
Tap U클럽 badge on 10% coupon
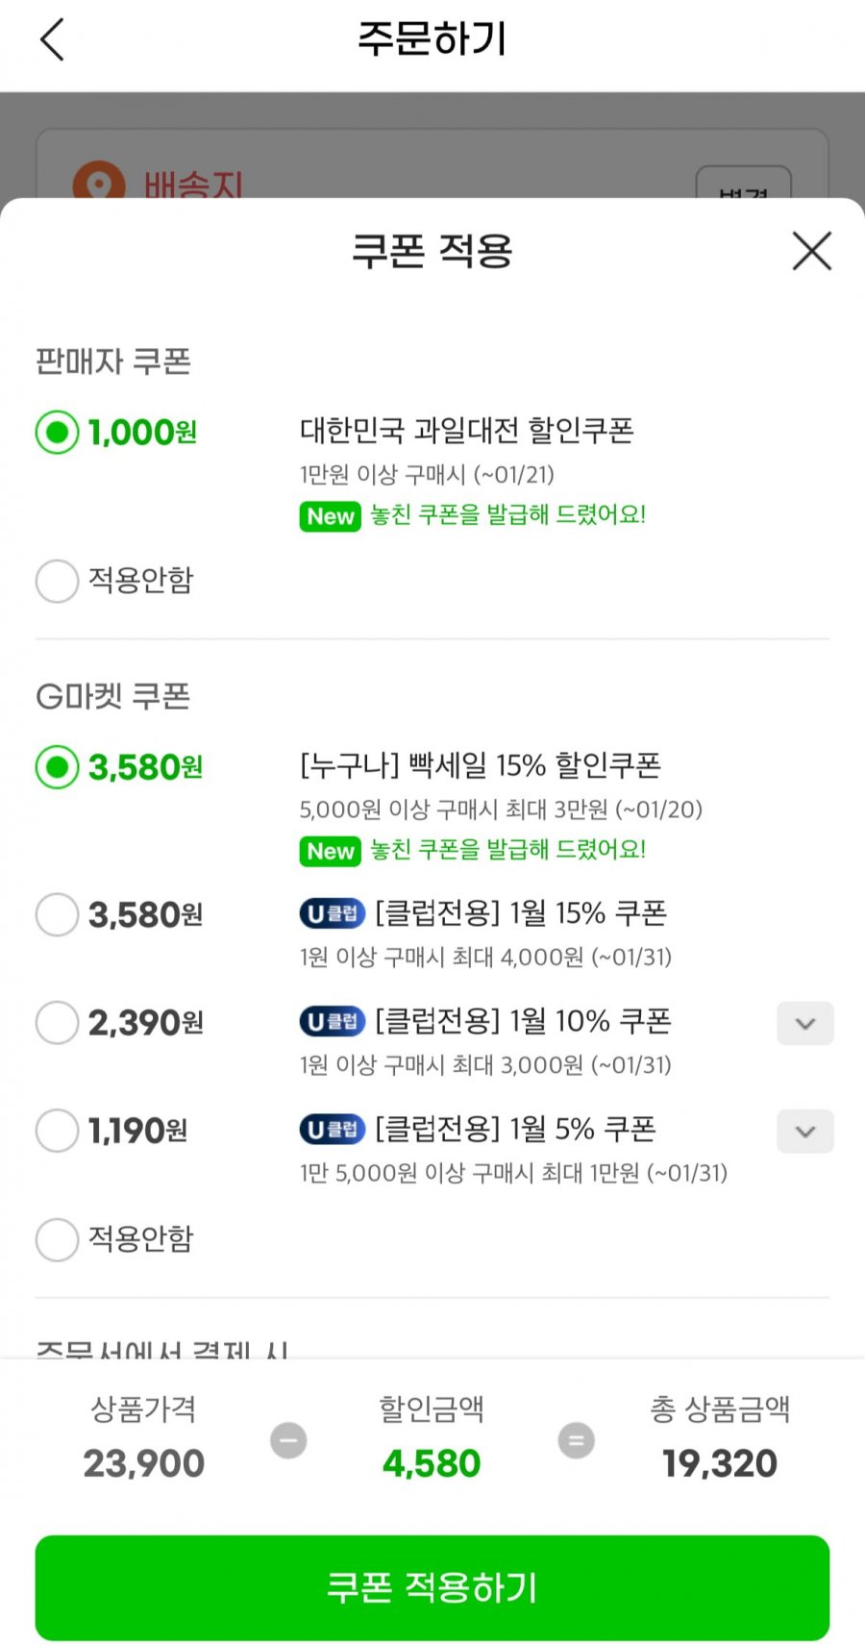(332, 1021)
